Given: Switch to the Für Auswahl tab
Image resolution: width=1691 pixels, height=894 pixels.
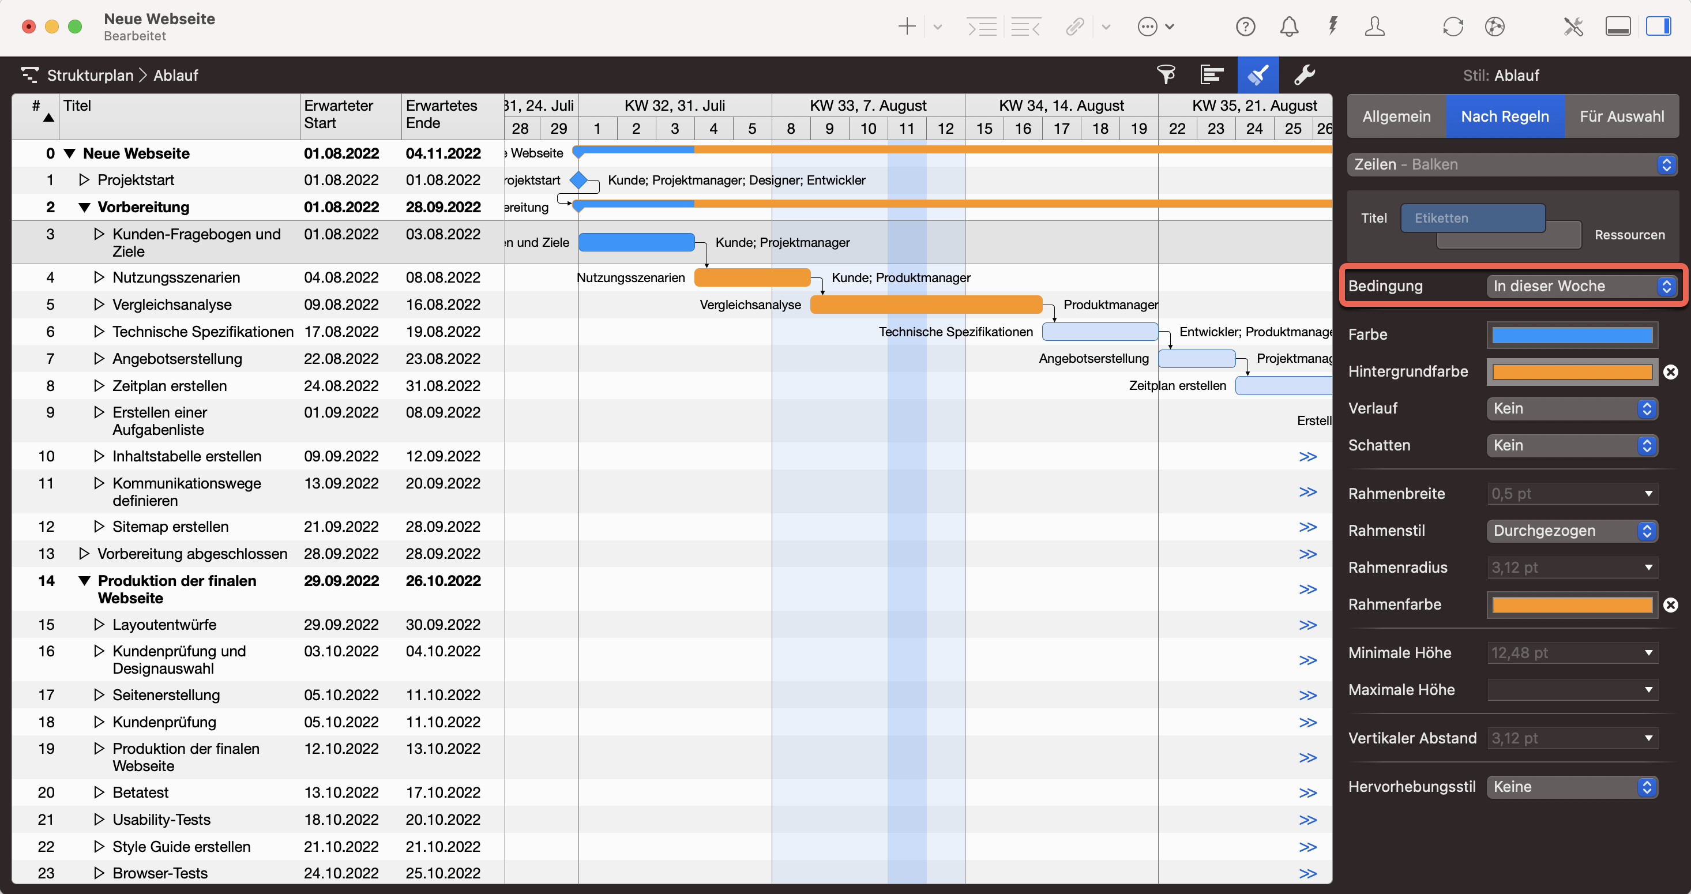Looking at the screenshot, I should [1621, 117].
